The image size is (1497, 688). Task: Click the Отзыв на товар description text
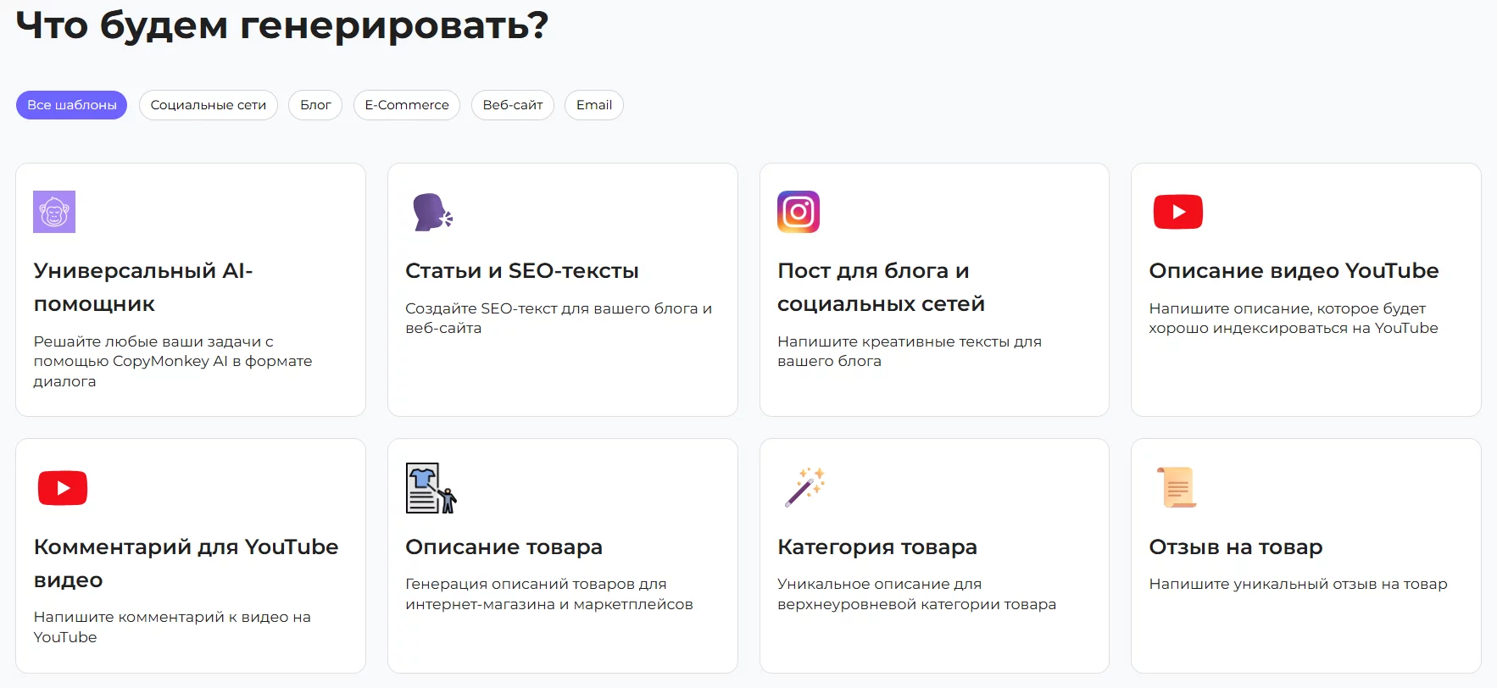click(x=1298, y=584)
